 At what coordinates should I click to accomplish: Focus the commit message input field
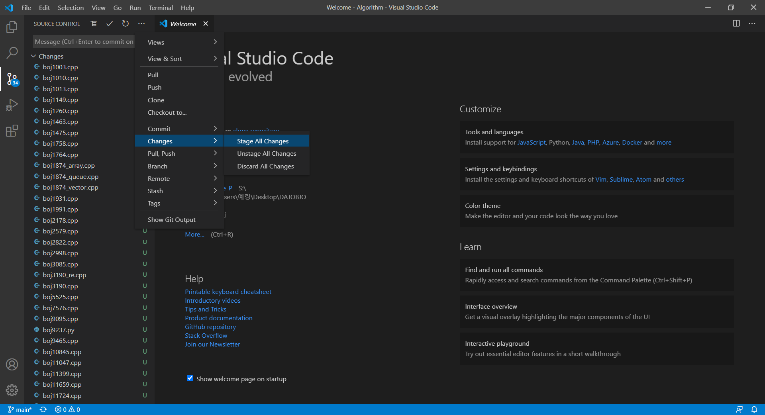tap(84, 41)
